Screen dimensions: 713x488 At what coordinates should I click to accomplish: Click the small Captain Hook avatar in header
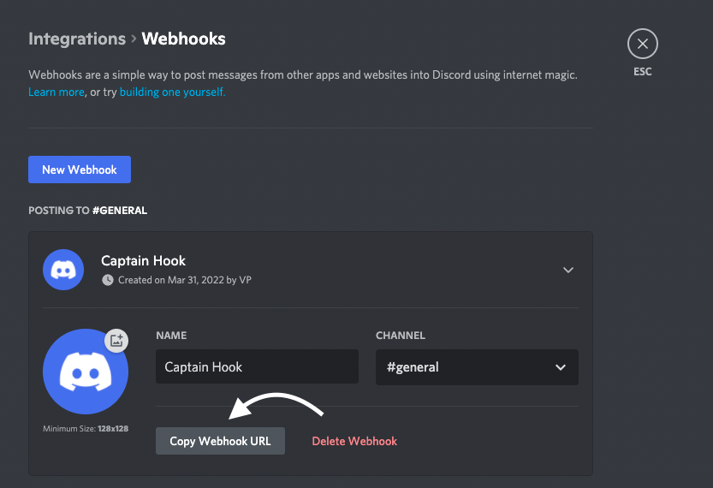(63, 270)
